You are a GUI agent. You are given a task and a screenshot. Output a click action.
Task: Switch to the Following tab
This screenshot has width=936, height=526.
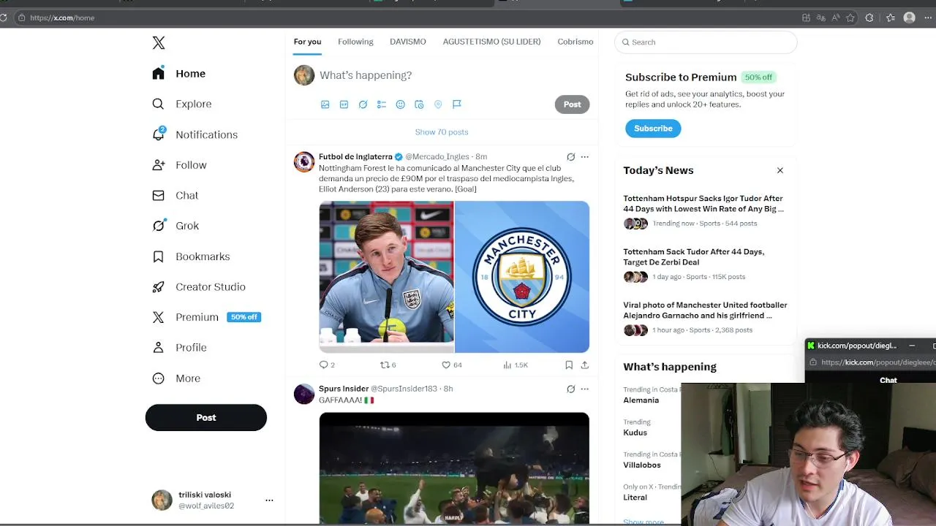pos(355,42)
